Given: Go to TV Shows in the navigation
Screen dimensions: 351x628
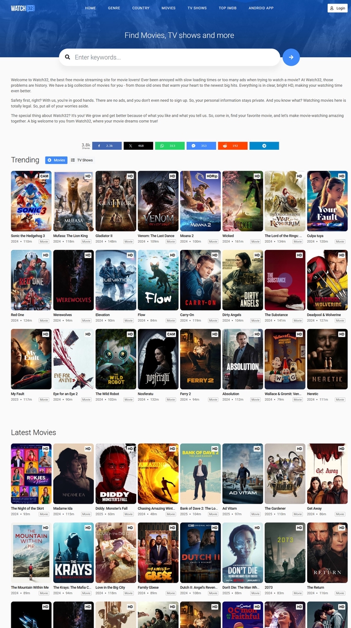Looking at the screenshot, I should click(x=197, y=8).
